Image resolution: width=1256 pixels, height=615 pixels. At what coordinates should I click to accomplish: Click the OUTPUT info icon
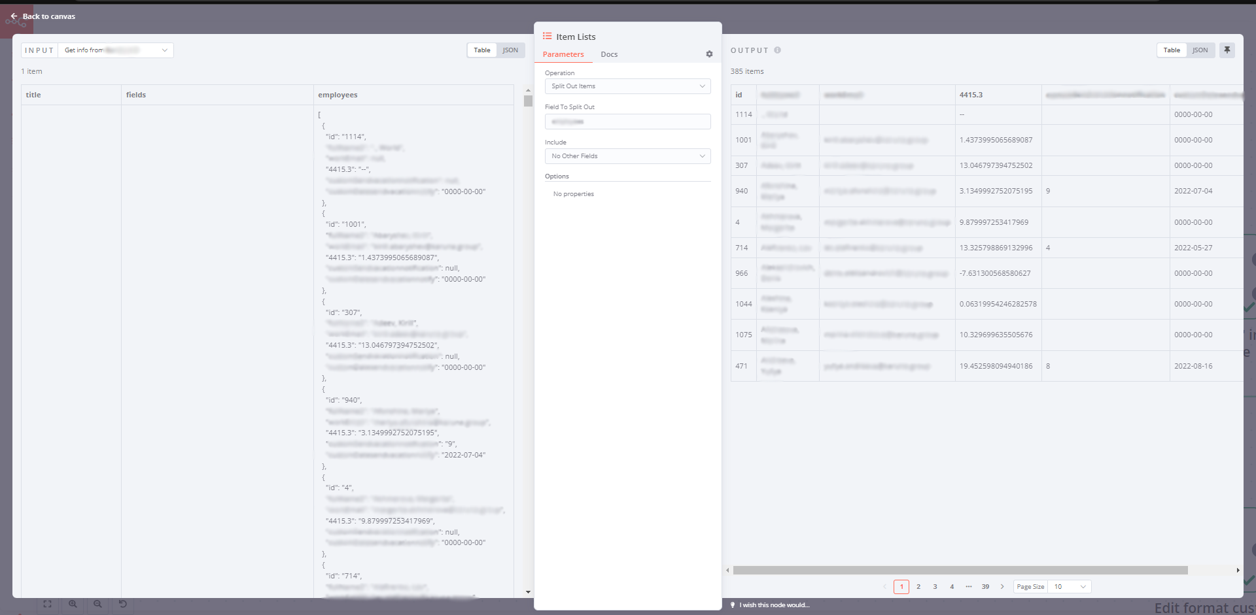point(777,50)
